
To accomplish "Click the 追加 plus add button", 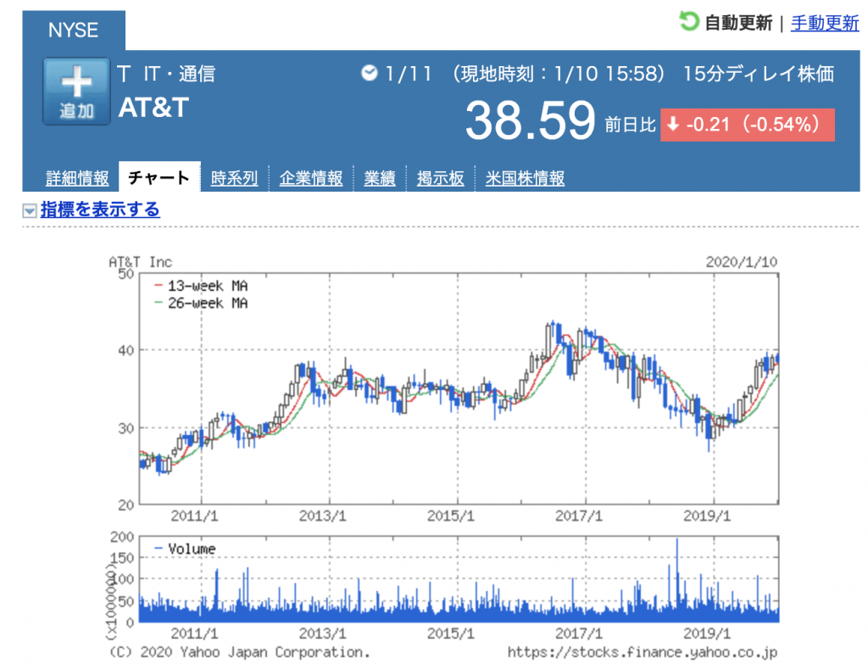I will click(76, 92).
